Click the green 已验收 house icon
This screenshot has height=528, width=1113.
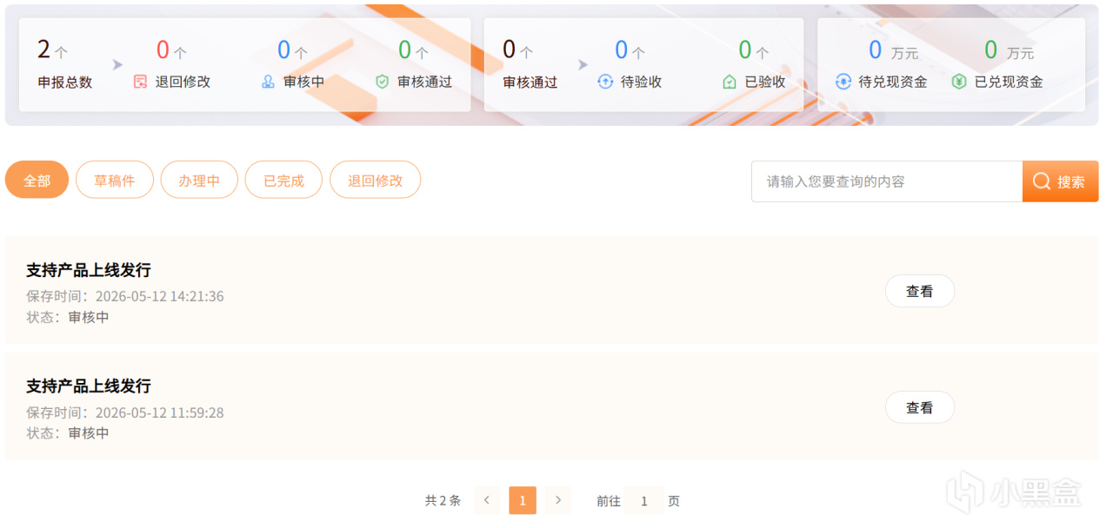point(730,82)
